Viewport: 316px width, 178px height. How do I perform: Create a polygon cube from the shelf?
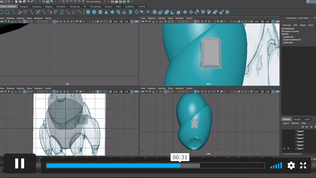coord(94,12)
